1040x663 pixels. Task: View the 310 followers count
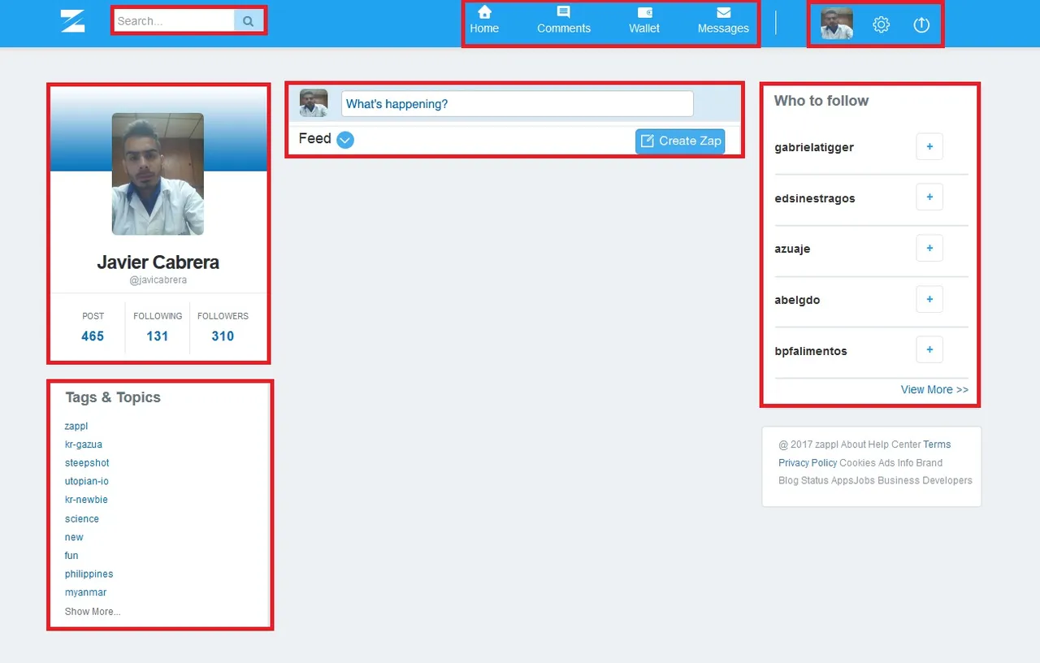(223, 336)
